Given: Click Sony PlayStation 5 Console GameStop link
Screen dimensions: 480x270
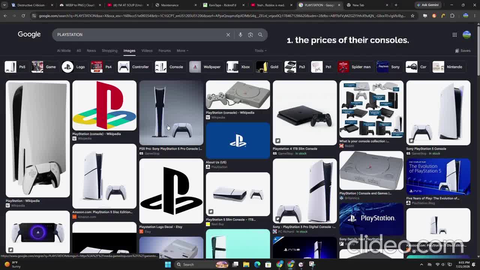Looking at the screenshot, I should tap(426, 148).
